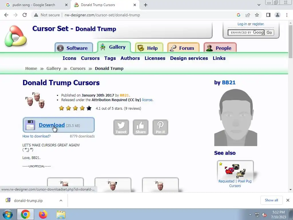Click Gallery in the breadcrumb
The height and width of the screenshot is (220, 293).
point(54,68)
